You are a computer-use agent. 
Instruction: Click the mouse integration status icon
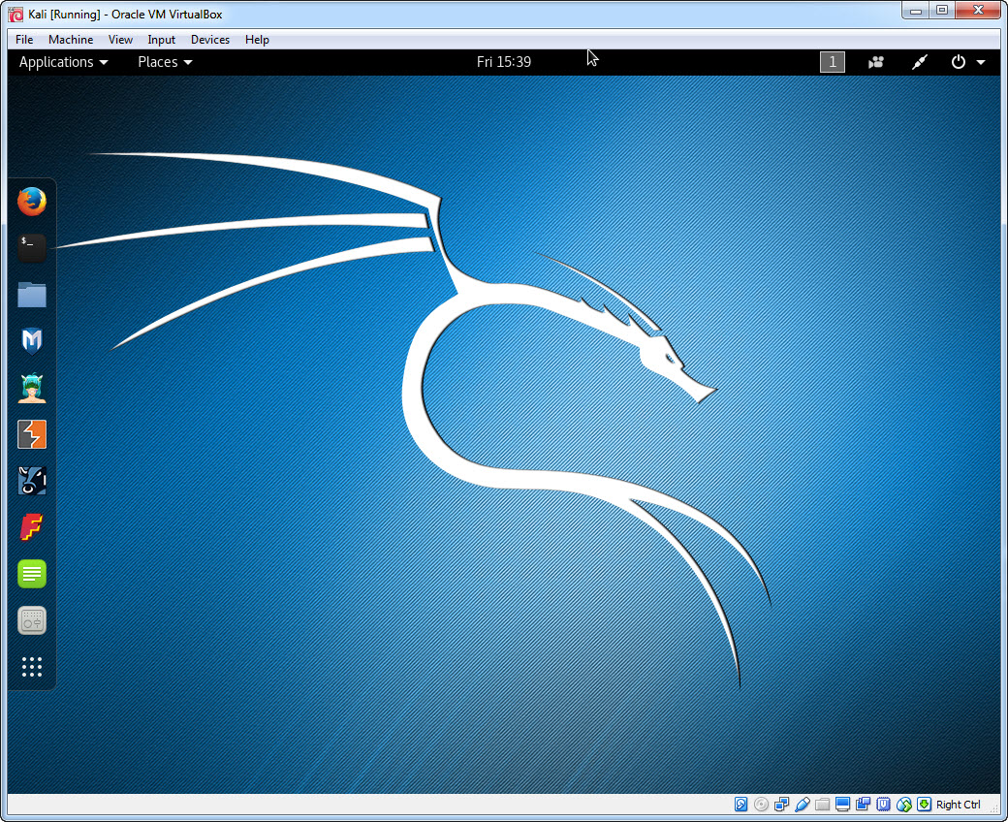point(904,804)
